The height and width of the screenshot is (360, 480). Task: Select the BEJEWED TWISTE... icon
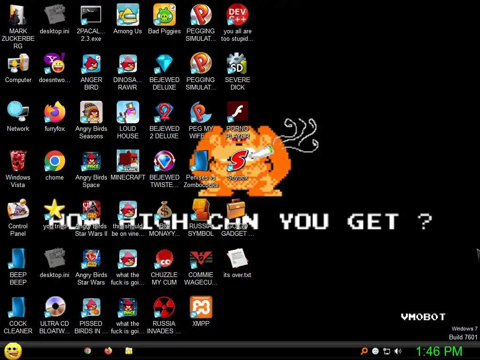click(165, 161)
